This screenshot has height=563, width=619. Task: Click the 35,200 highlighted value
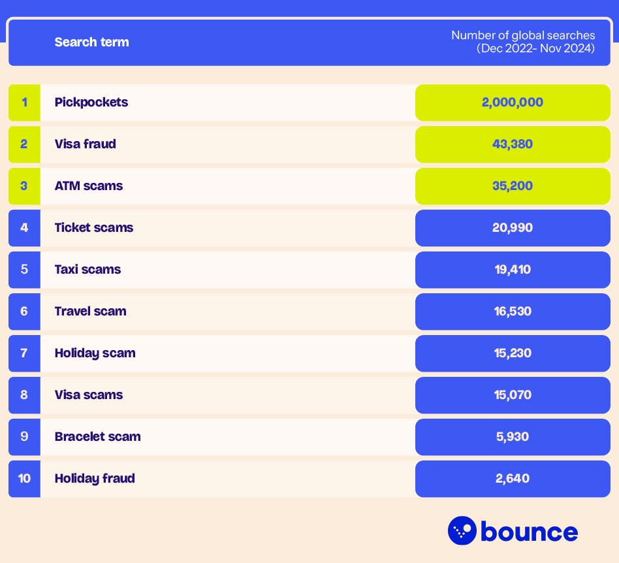click(x=513, y=185)
